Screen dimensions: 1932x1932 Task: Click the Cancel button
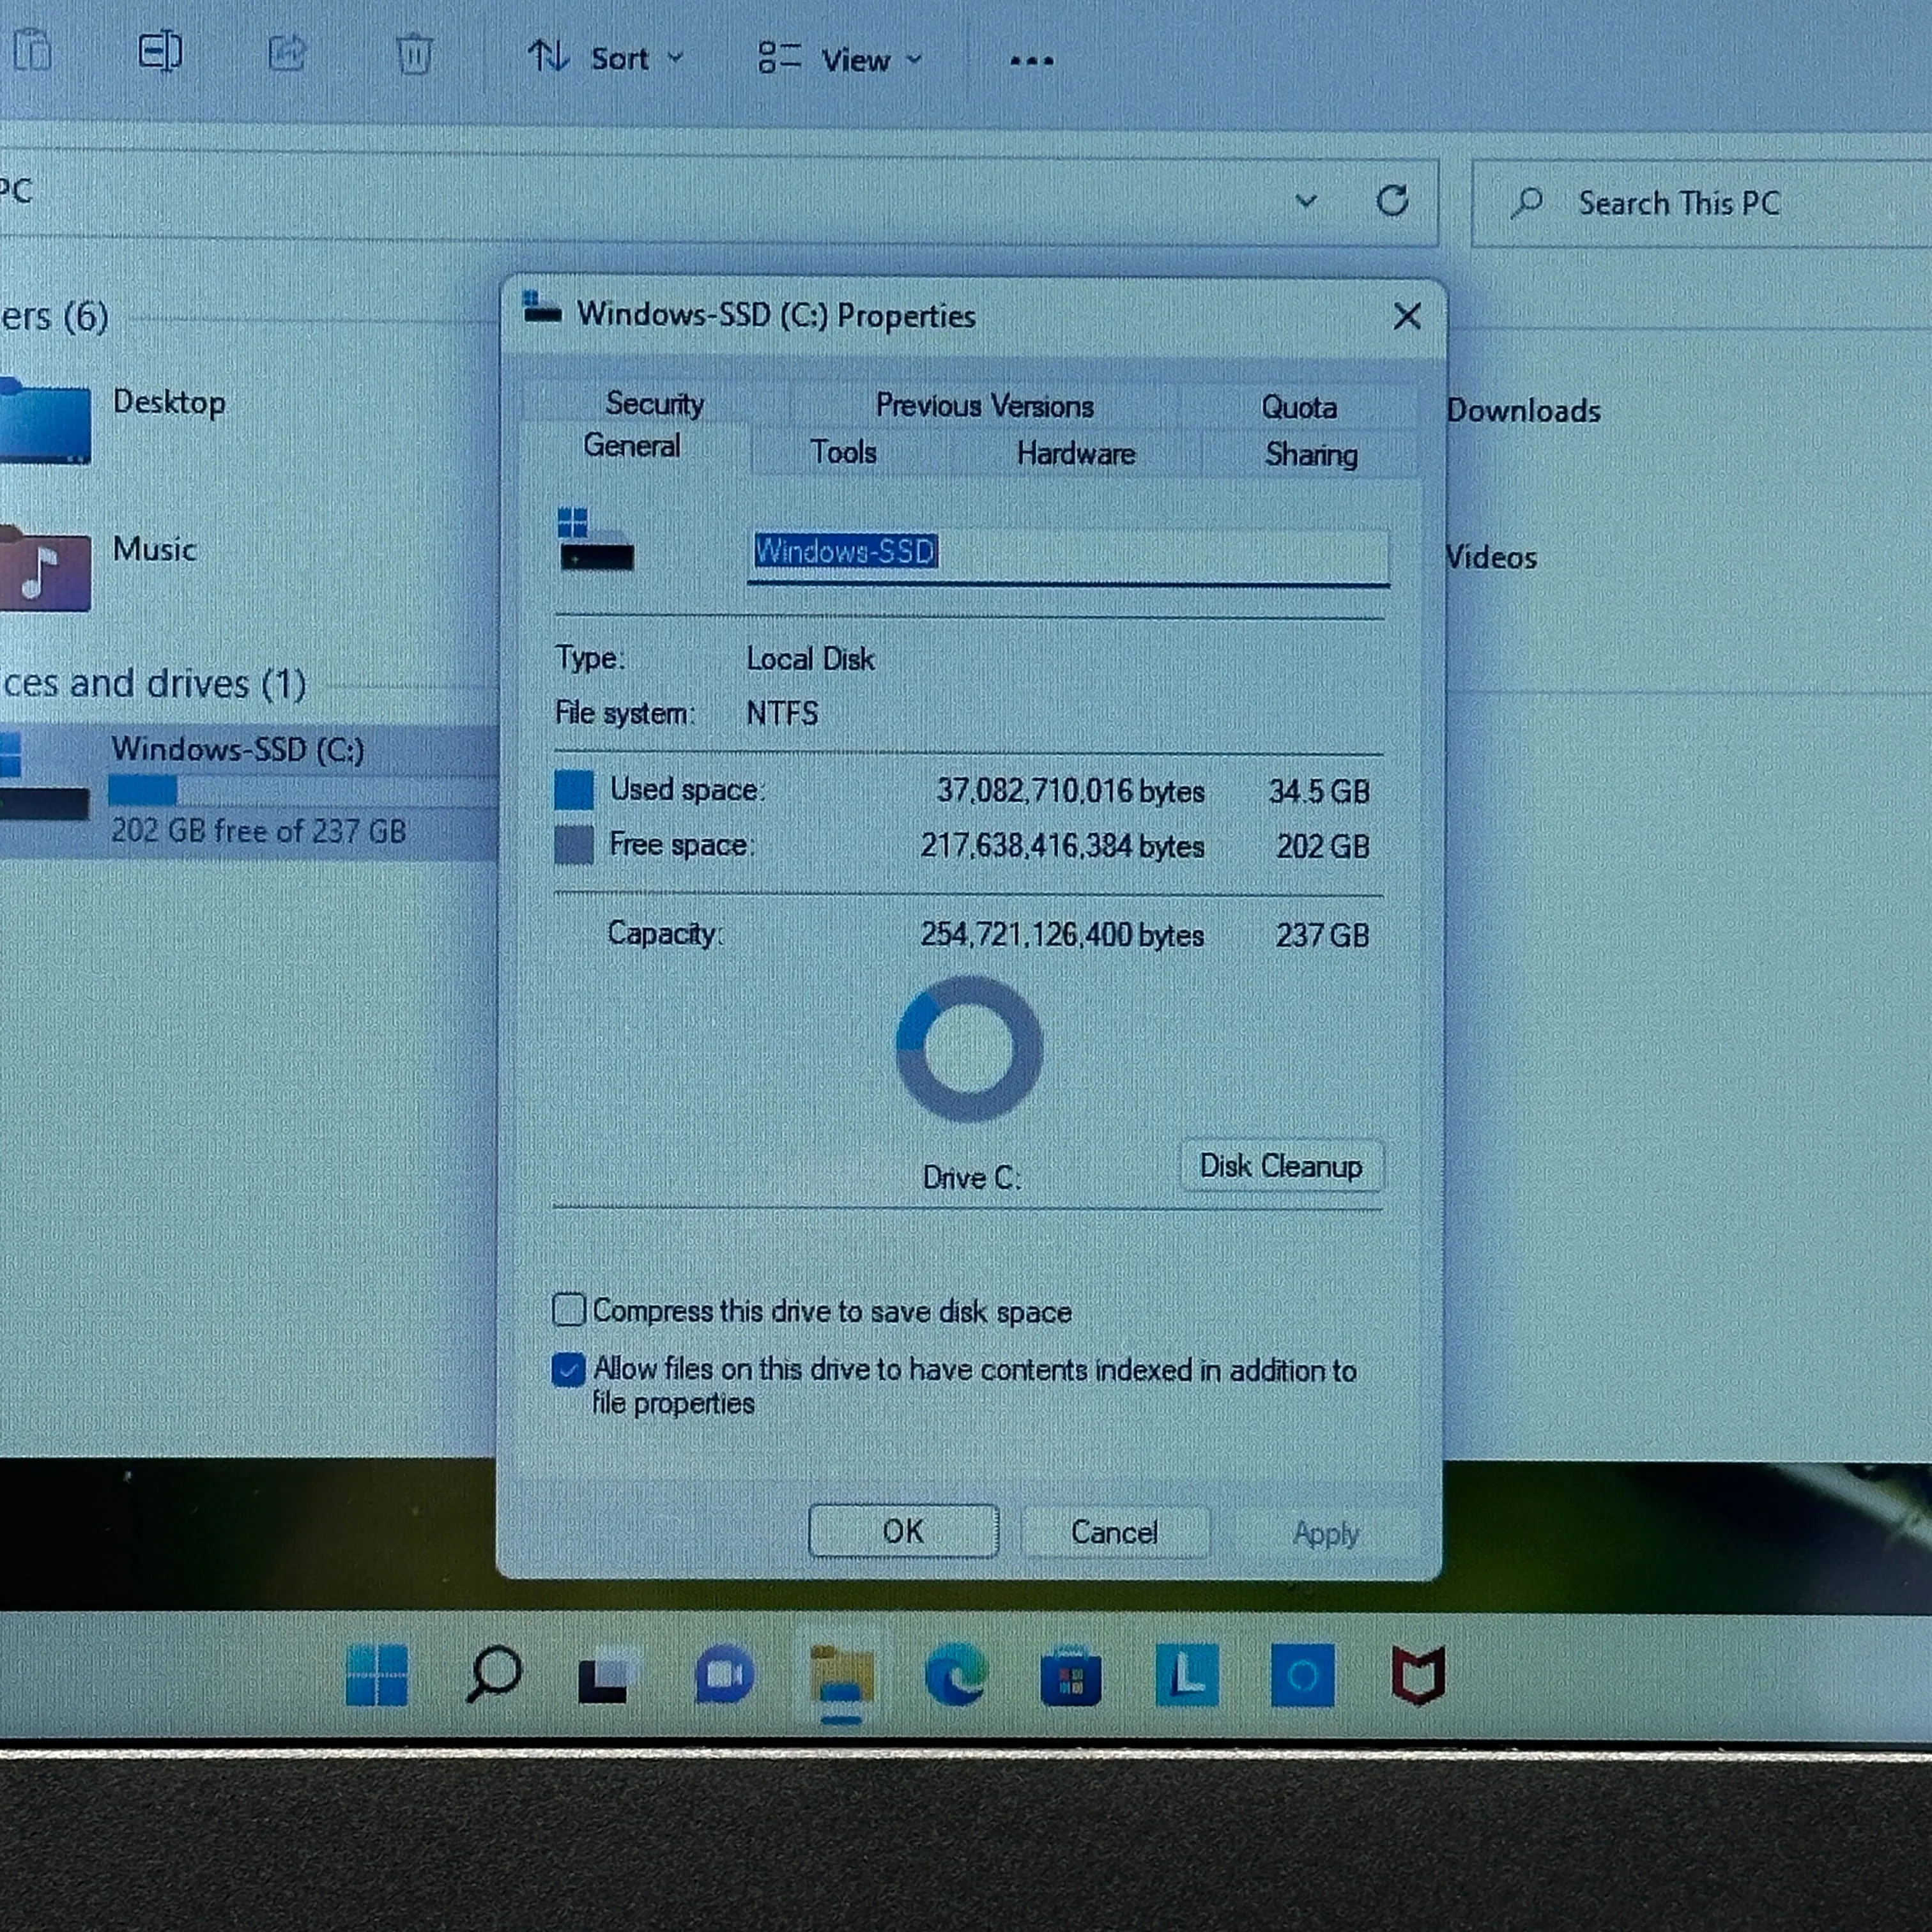tap(1114, 1532)
